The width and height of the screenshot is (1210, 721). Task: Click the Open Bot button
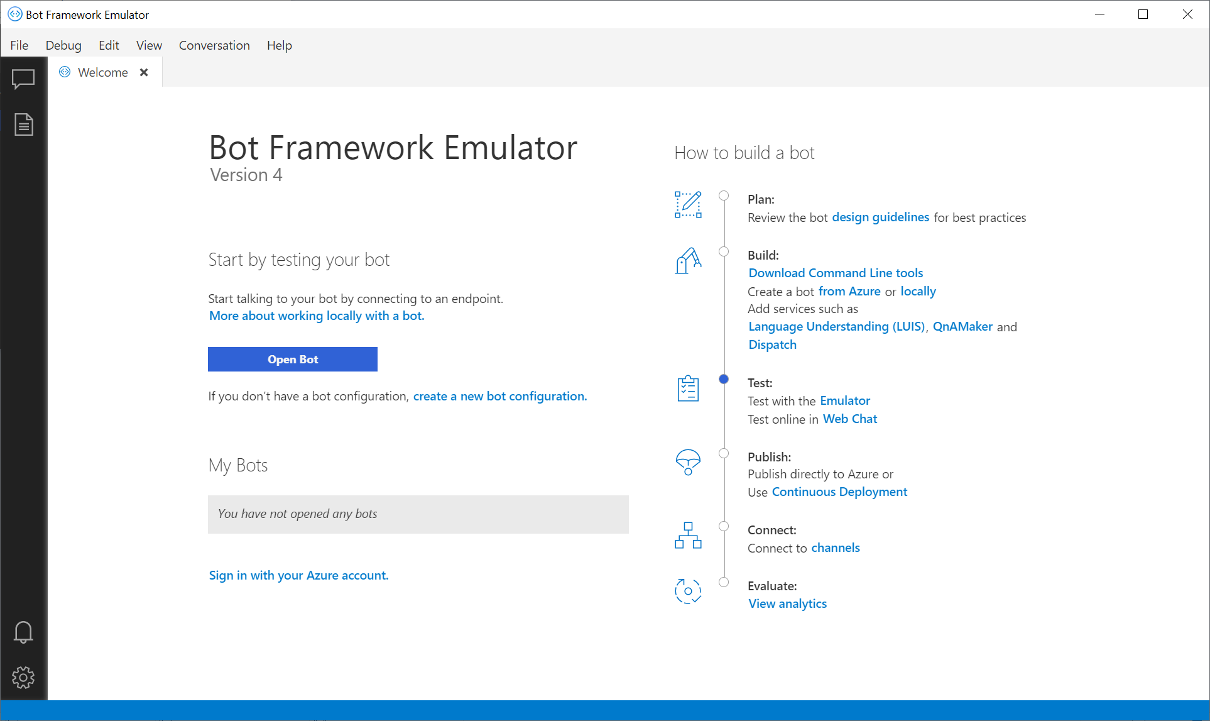[292, 359]
